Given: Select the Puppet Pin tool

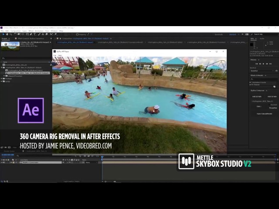Looking at the screenshot, I should (55, 34).
